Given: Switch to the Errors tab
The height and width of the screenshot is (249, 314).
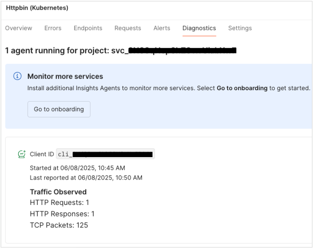Looking at the screenshot, I should pyautogui.click(x=53, y=28).
